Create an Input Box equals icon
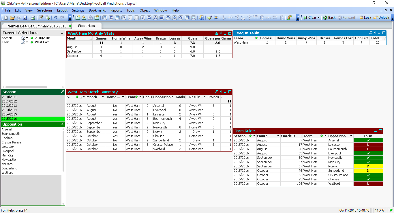Screen dimensions: 394x213 point(136,18)
